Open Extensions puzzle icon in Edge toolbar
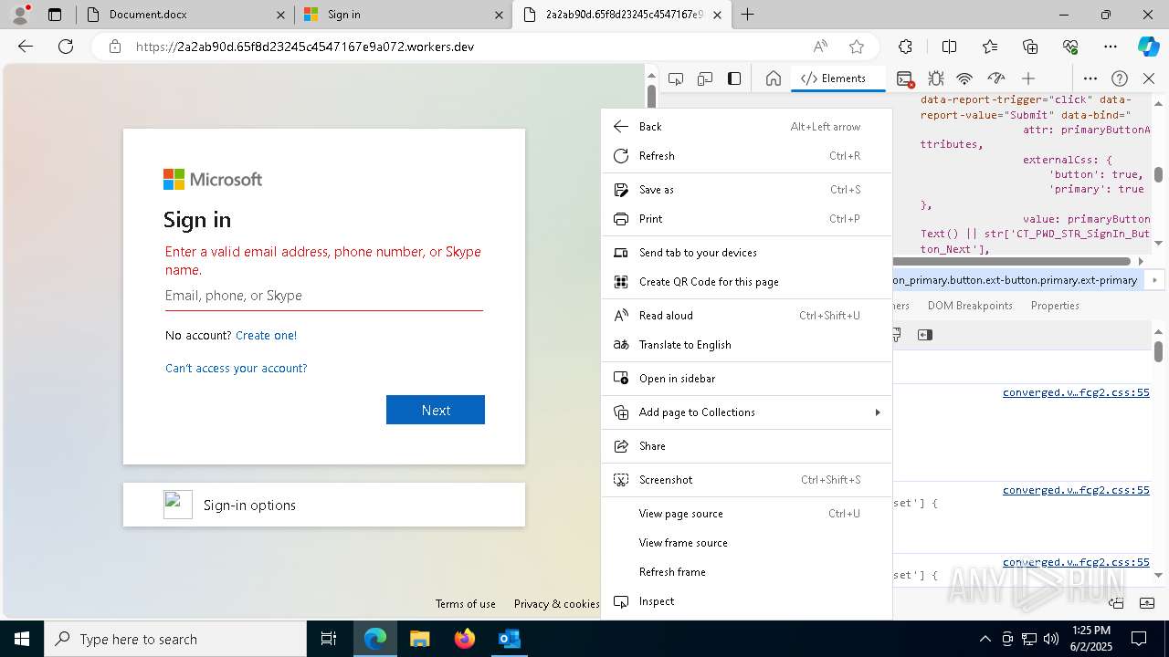The height and width of the screenshot is (657, 1169). (x=905, y=47)
